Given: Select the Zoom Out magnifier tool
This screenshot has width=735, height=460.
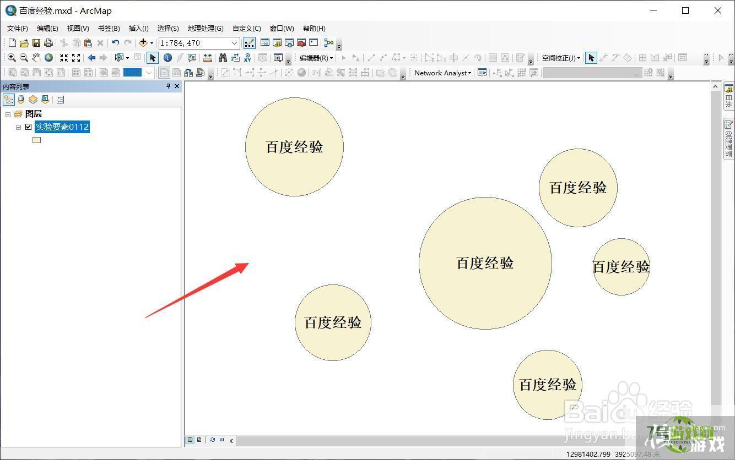Looking at the screenshot, I should pyautogui.click(x=24, y=58).
